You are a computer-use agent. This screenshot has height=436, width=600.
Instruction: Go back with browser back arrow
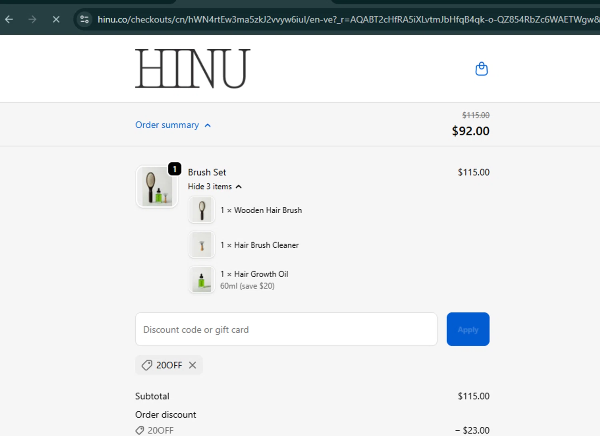pos(9,19)
